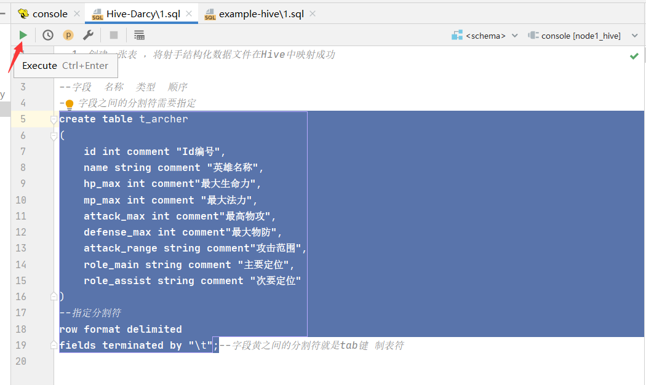The width and height of the screenshot is (646, 385).
Task: Close the console tab
Action: coord(77,14)
